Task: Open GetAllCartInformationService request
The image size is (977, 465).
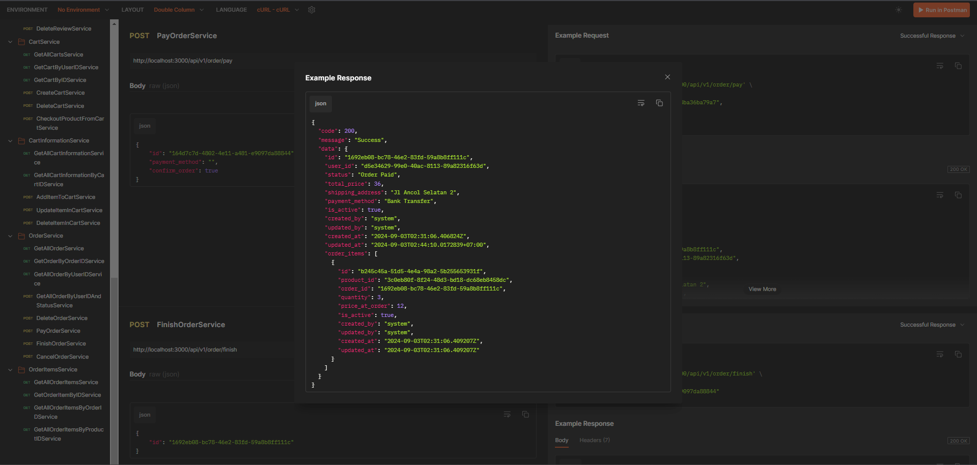Action: (69, 158)
